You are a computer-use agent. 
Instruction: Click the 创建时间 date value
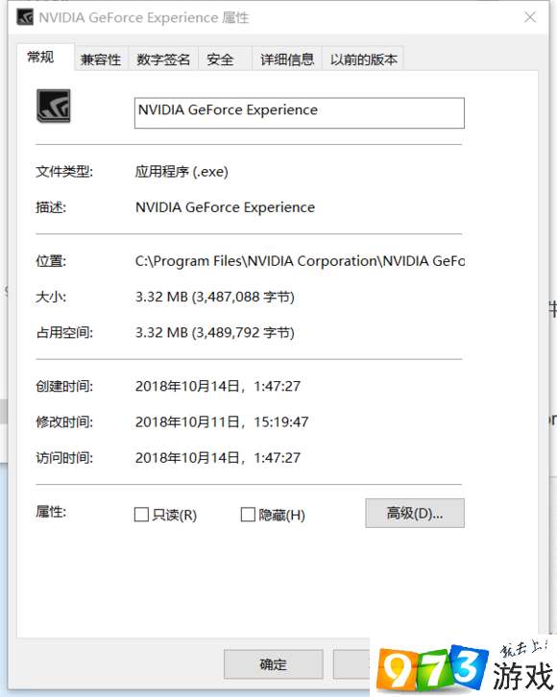pos(218,386)
